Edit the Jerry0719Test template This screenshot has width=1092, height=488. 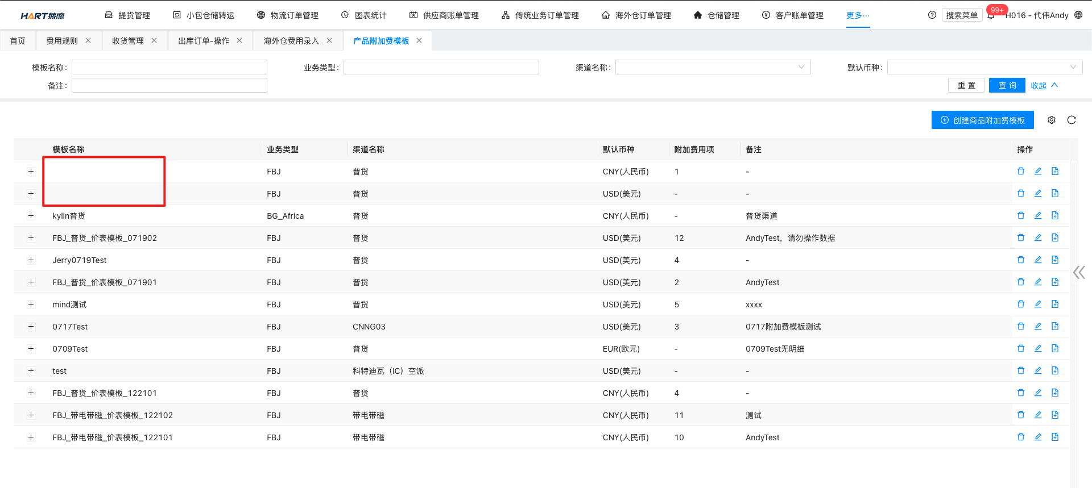tap(1037, 260)
